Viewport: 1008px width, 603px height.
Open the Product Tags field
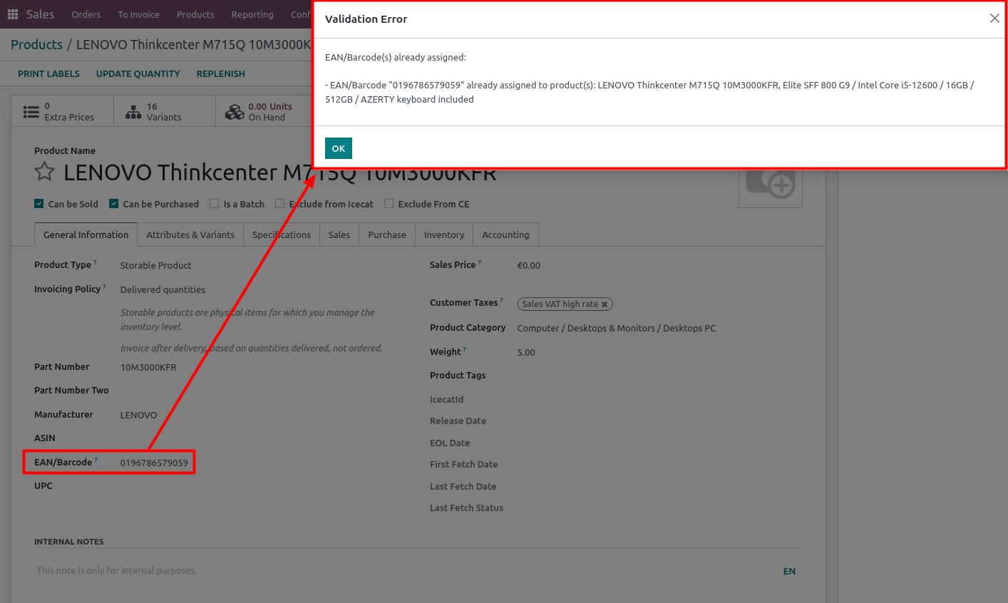click(659, 376)
